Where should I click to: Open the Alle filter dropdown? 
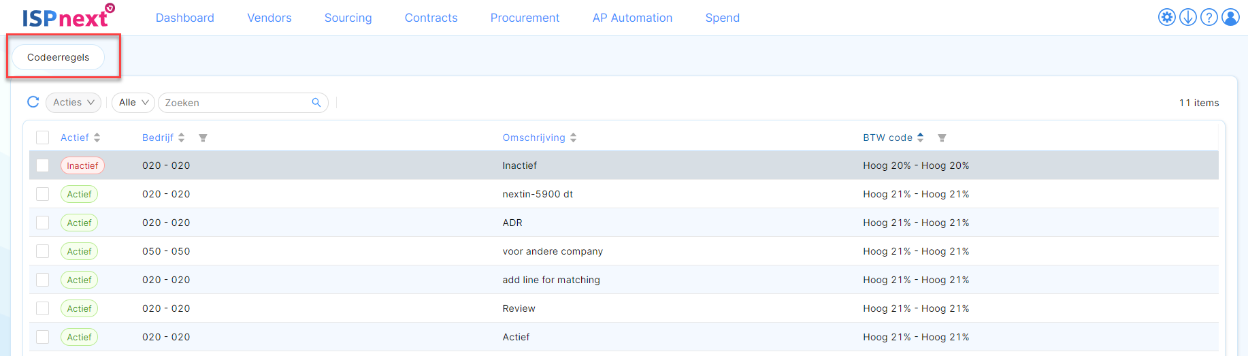(133, 103)
